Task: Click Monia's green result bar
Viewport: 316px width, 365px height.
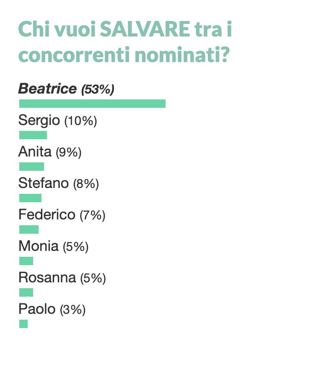Action: pos(26,261)
